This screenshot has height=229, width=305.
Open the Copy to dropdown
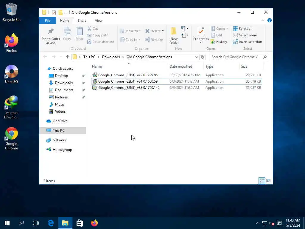(x=130, y=40)
